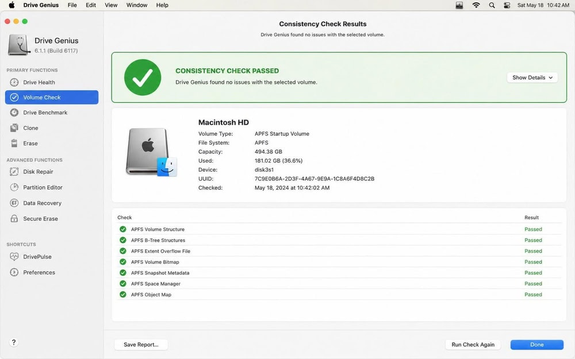Open the Apple menu

pyautogui.click(x=11, y=5)
